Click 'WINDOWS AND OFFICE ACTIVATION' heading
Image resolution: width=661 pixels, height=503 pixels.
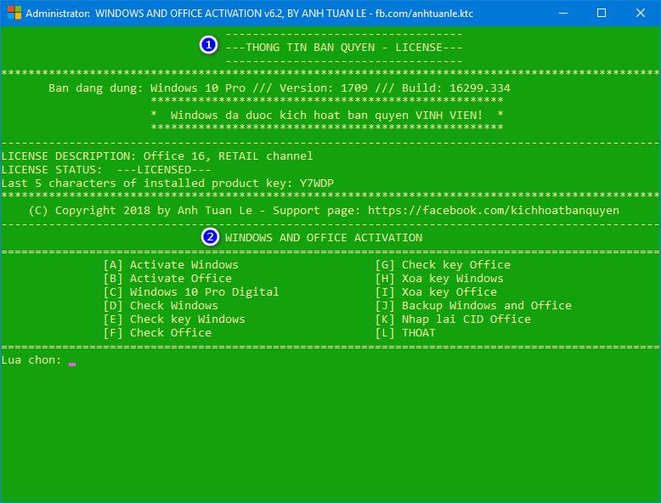[324, 237]
